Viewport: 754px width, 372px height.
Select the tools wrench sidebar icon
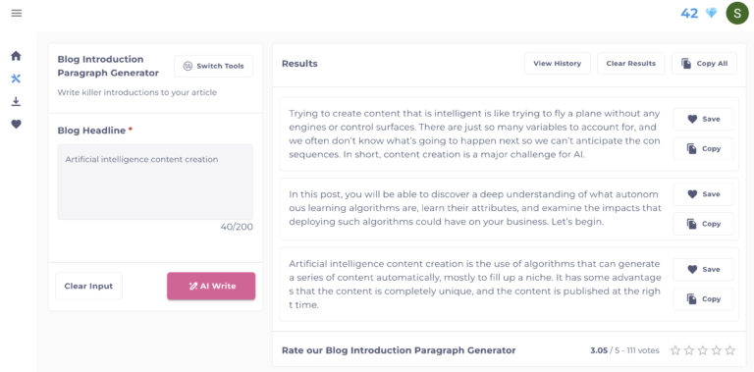coord(16,79)
